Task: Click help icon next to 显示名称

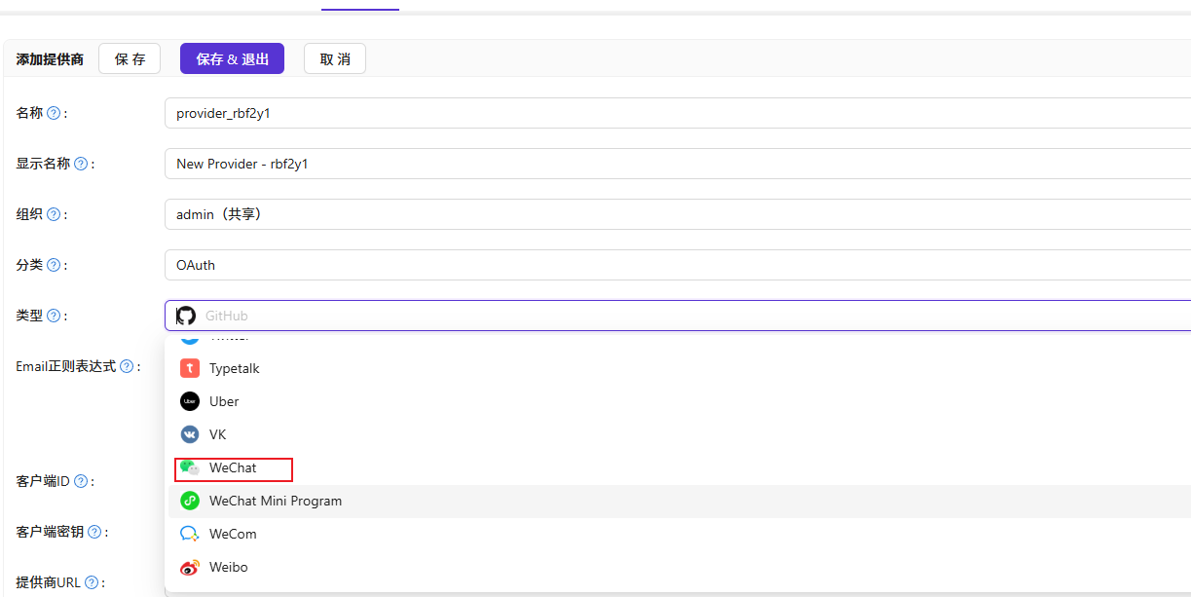Action: pyautogui.click(x=81, y=164)
